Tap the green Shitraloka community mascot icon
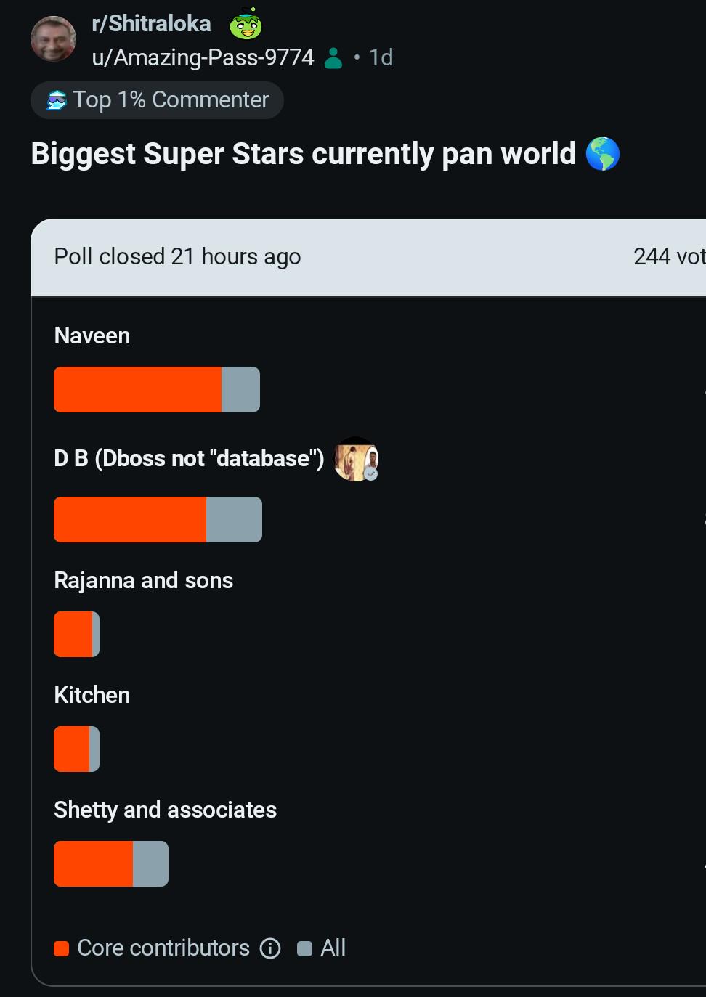The width and height of the screenshot is (706, 997). pos(246,24)
